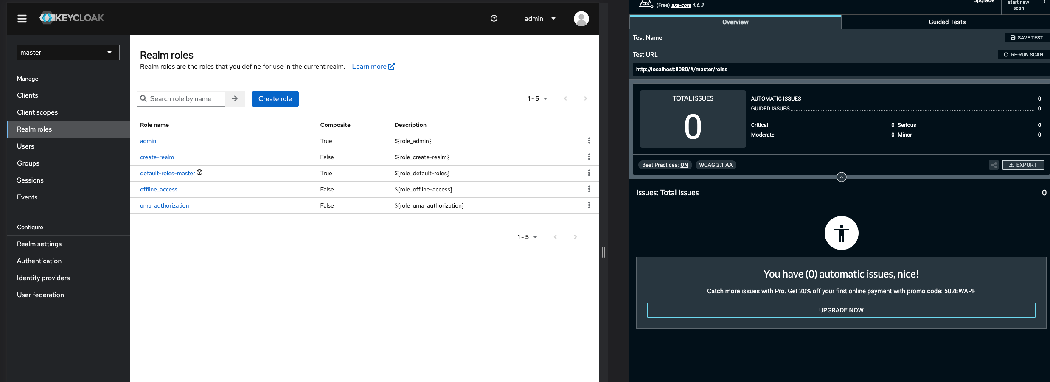
Task: Click the Create role button
Action: click(275, 99)
